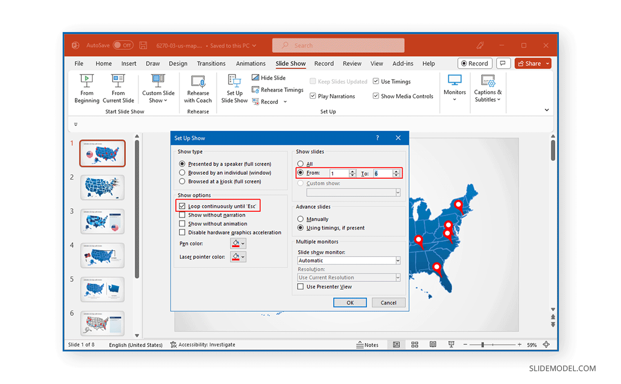Switch to Slide Sorter view in status bar
Image resolution: width=621 pixels, height=384 pixels.
(x=415, y=344)
